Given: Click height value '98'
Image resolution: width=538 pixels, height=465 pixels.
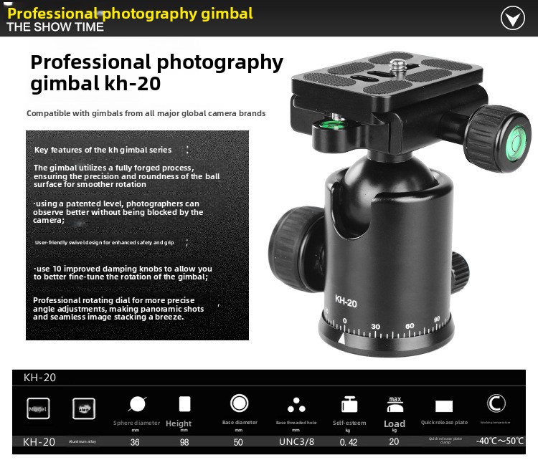Looking at the screenshot, I should tap(184, 442).
